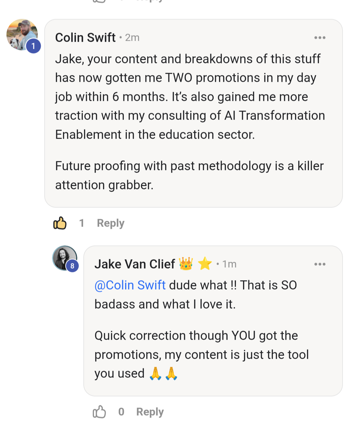Open the @Colin Swift mention link
This screenshot has width=349, height=424.
point(130,285)
